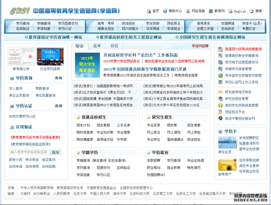Screen dimensions: 271x205
Task: Open news 陕西高考面向43个贫困县定向招生
Action: click(x=105, y=105)
